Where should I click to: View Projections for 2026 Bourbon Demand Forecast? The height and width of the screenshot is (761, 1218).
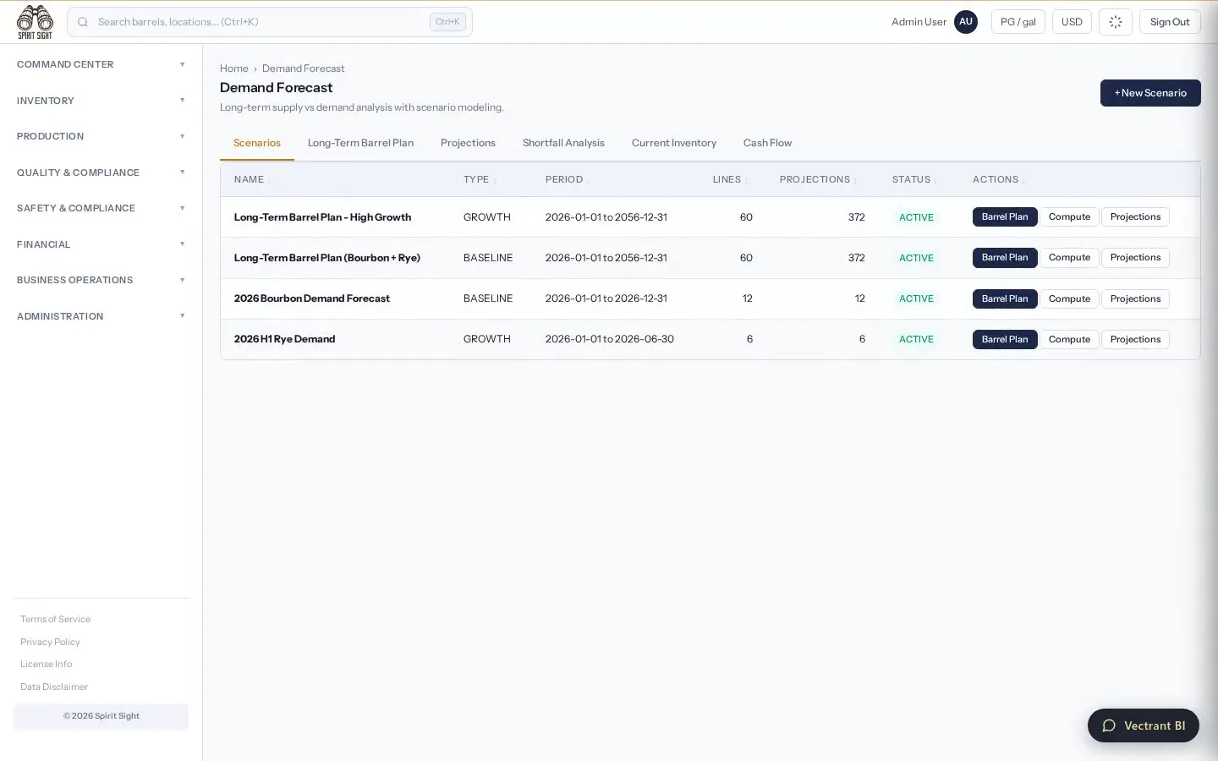1135,298
